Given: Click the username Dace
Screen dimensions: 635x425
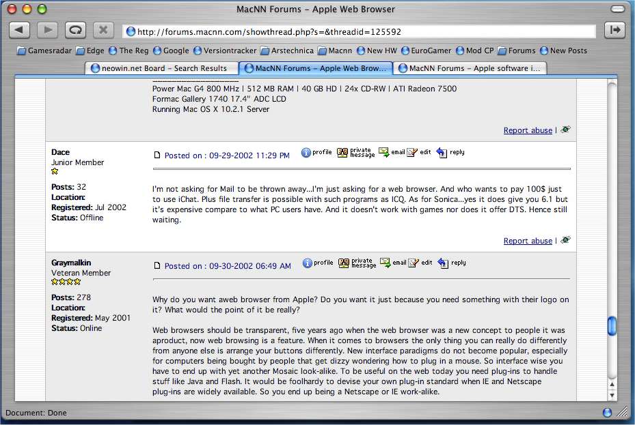Looking at the screenshot, I should pos(60,152).
